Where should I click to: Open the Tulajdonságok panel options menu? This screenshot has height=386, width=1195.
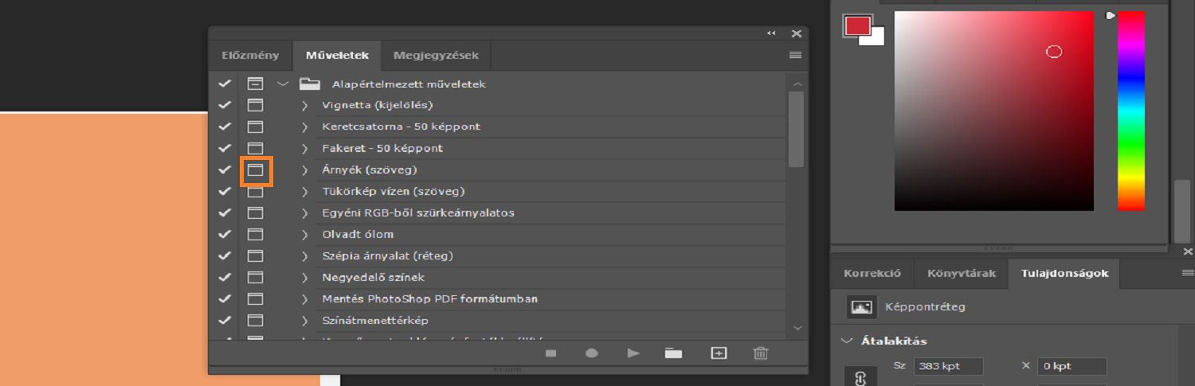(x=1188, y=273)
